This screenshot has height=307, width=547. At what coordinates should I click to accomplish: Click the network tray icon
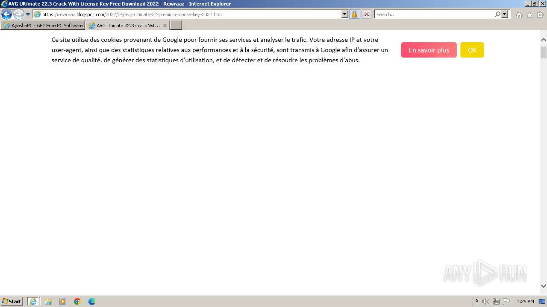(496, 301)
